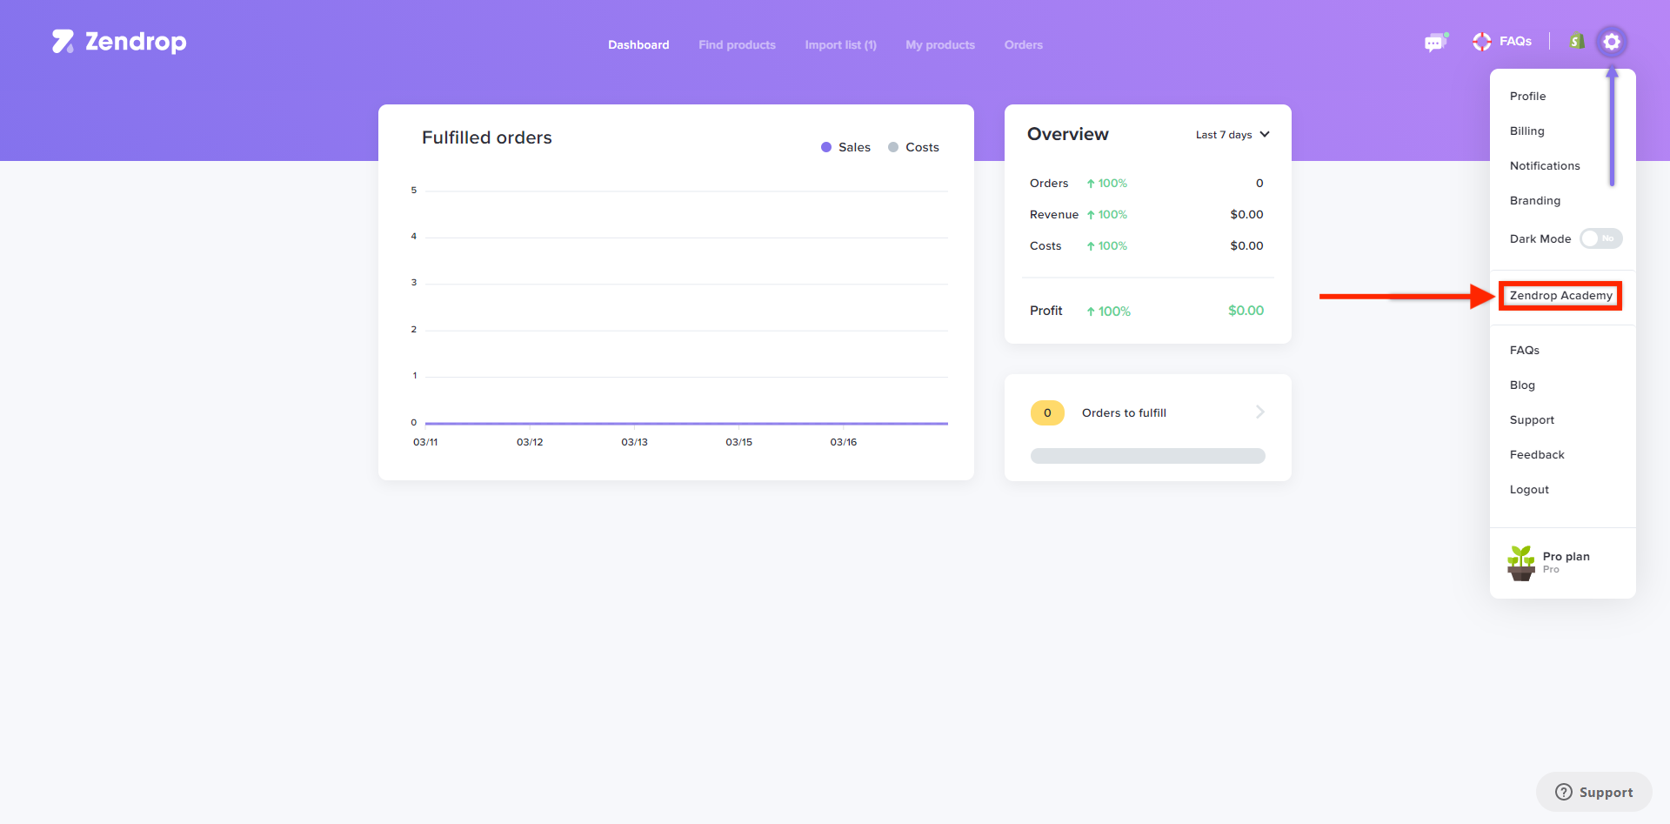Image resolution: width=1670 pixels, height=824 pixels.
Task: Click the FAQs lifebuoy icon in header
Action: (1481, 42)
